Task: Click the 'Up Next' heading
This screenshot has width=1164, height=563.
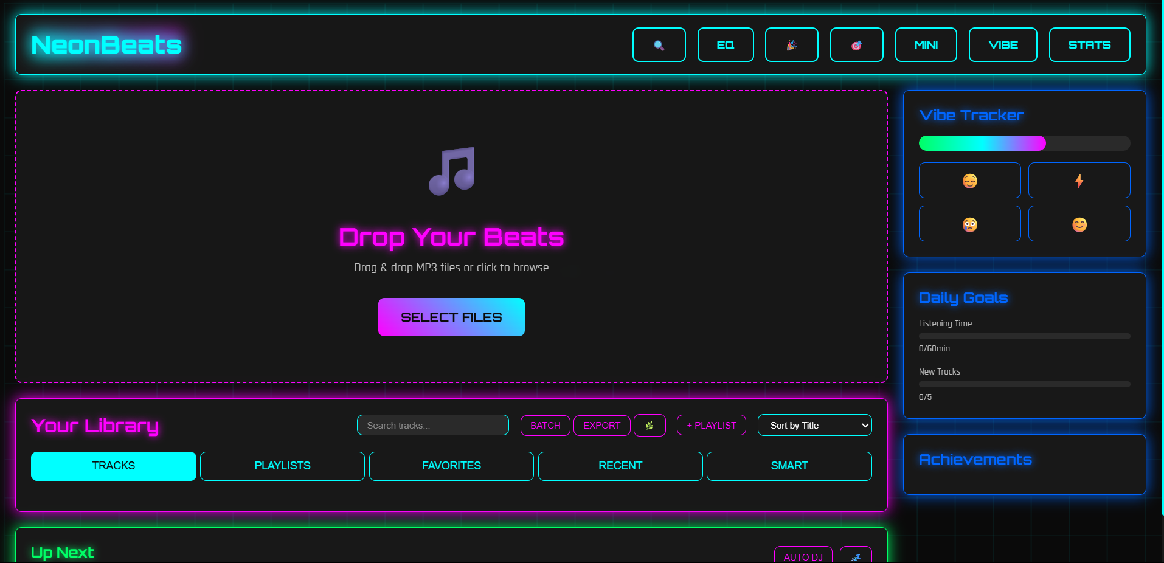Action: [62, 553]
